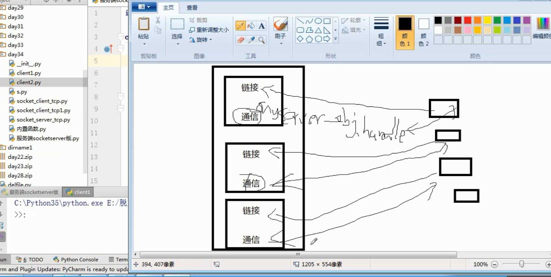Viewport: 551px width, 277px height.
Task: Open the 服务端socketserver版 run tab
Action: coord(30,192)
